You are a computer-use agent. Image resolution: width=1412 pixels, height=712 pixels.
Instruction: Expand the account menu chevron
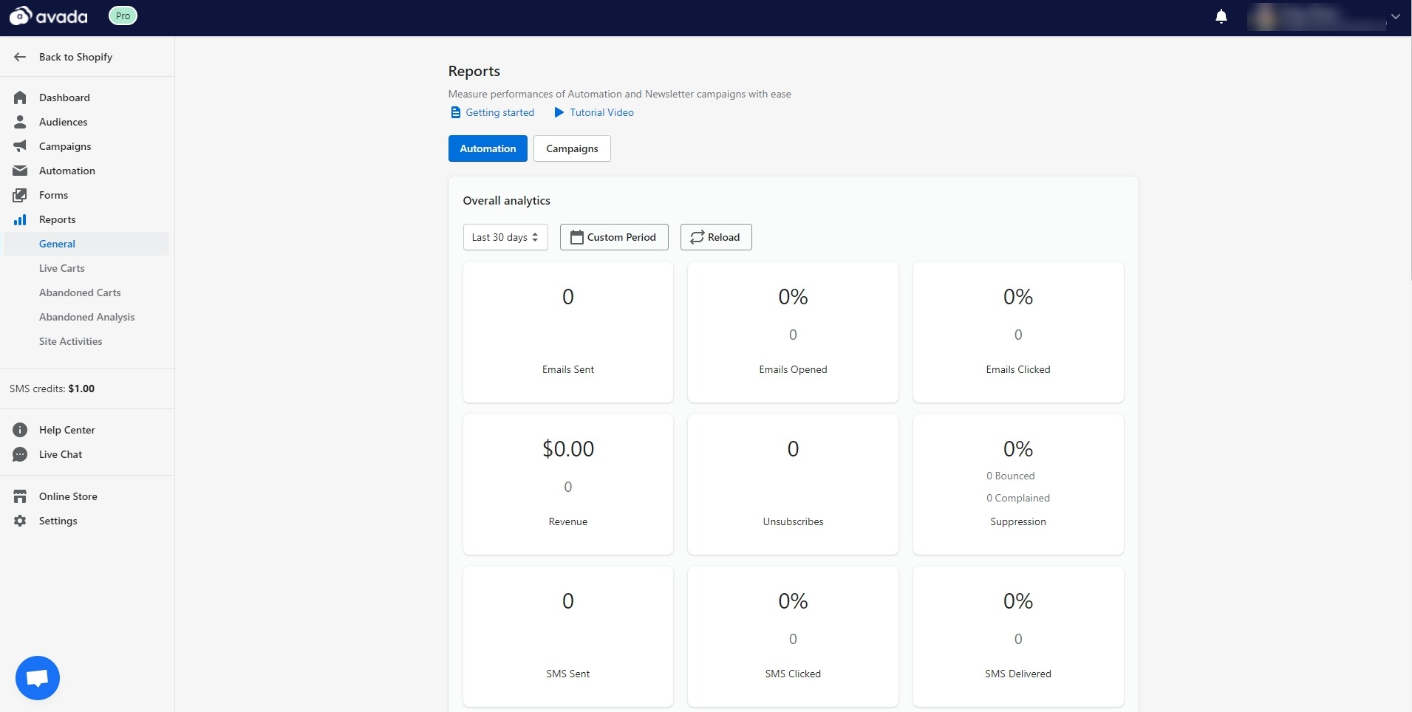(x=1395, y=16)
